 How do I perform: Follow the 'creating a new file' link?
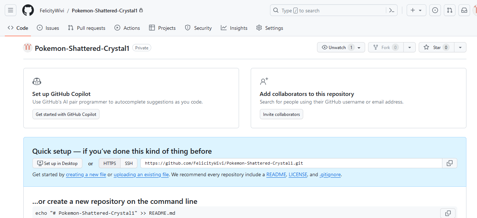click(86, 175)
